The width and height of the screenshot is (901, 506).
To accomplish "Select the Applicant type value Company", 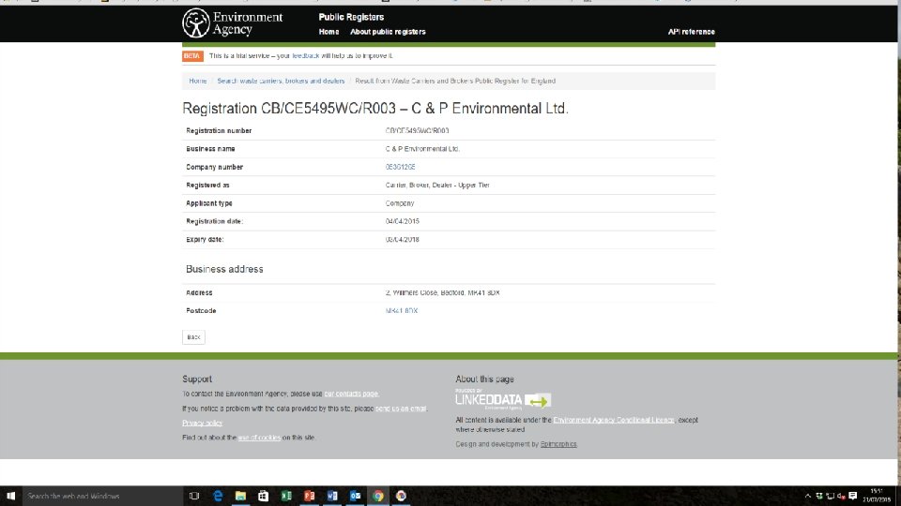I will (400, 203).
